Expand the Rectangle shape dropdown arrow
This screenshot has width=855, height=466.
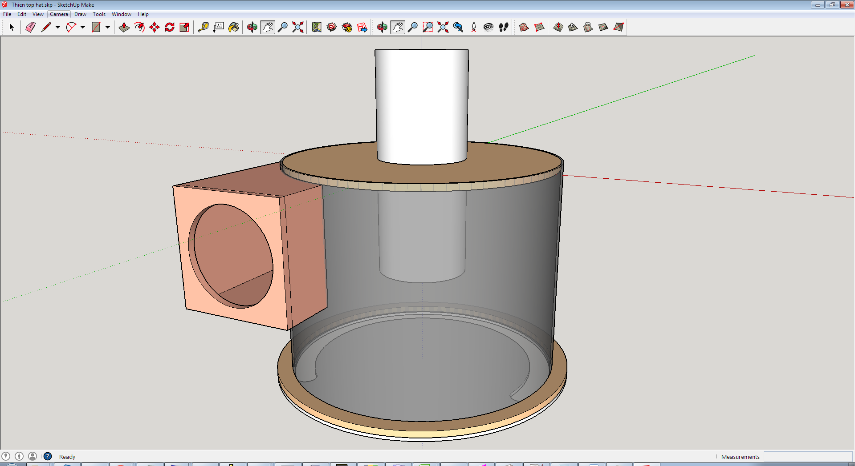pos(108,27)
